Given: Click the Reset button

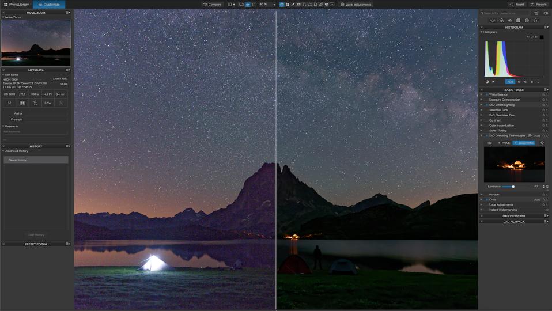Looking at the screenshot, I should click(x=517, y=5).
